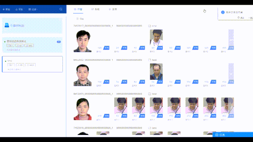The width and height of the screenshot is (253, 142).
Task: Select the 'test' task card in left panel
Action: pyautogui.click(x=32, y=64)
